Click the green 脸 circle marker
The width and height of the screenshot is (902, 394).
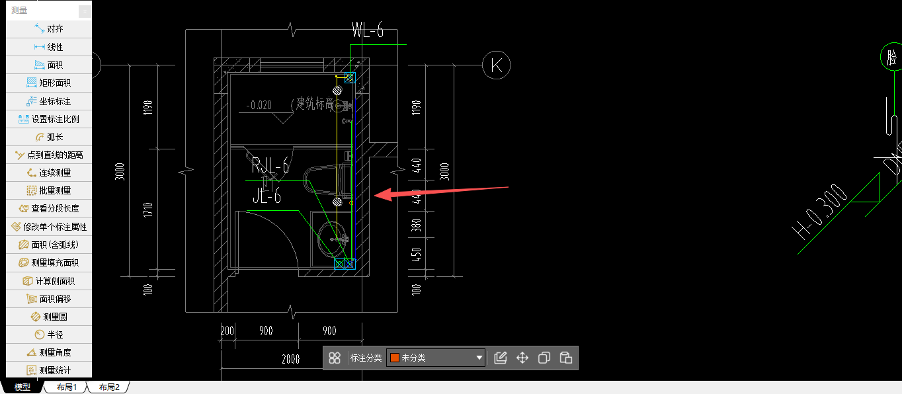point(891,58)
